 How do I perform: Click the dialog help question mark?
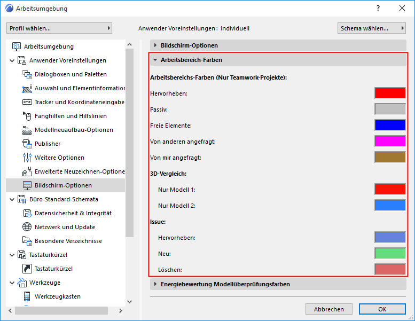[x=378, y=8]
